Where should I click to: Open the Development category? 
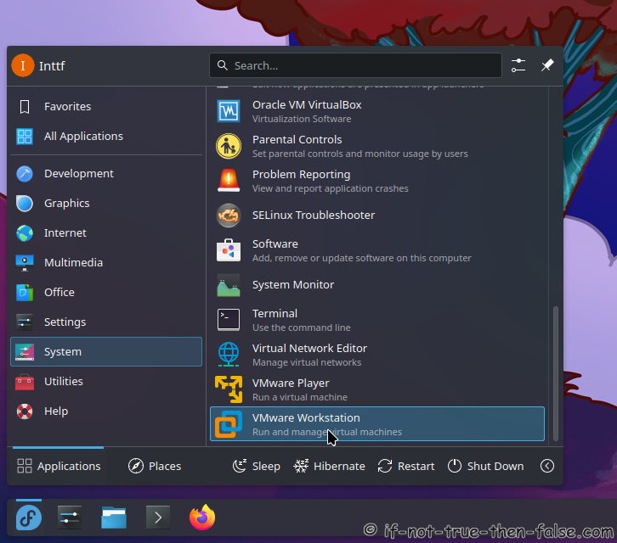(106, 174)
